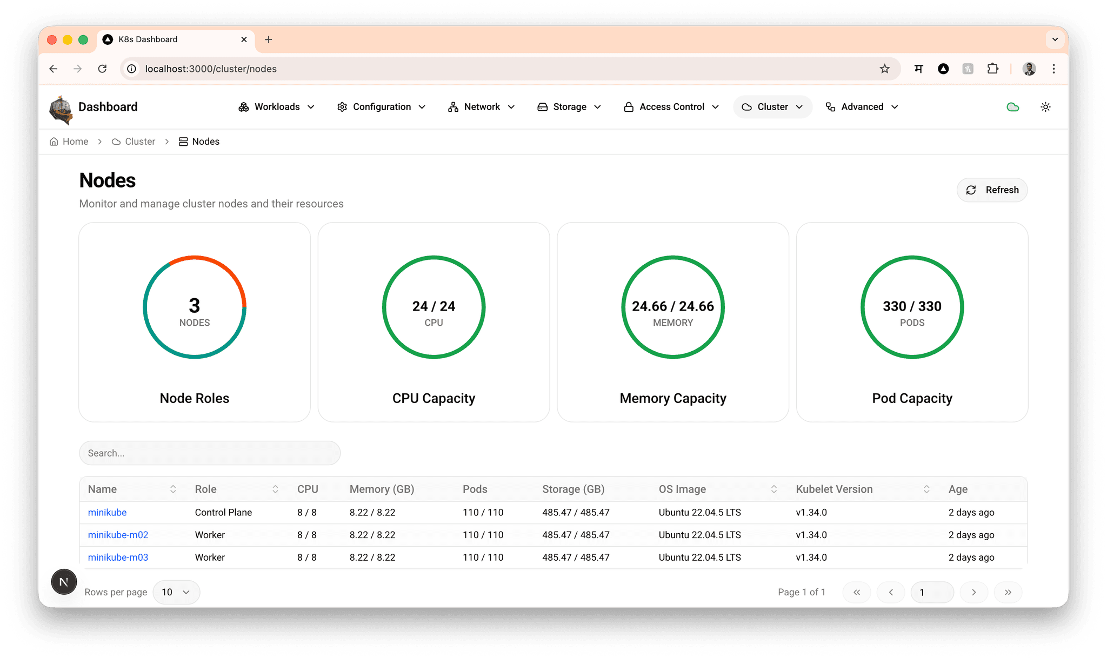
Task: Open the rows per page selector showing 10
Action: pyautogui.click(x=176, y=592)
